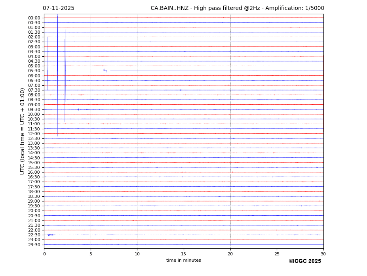
Task: Click the date label 07-11-2025
Action: coord(59,8)
